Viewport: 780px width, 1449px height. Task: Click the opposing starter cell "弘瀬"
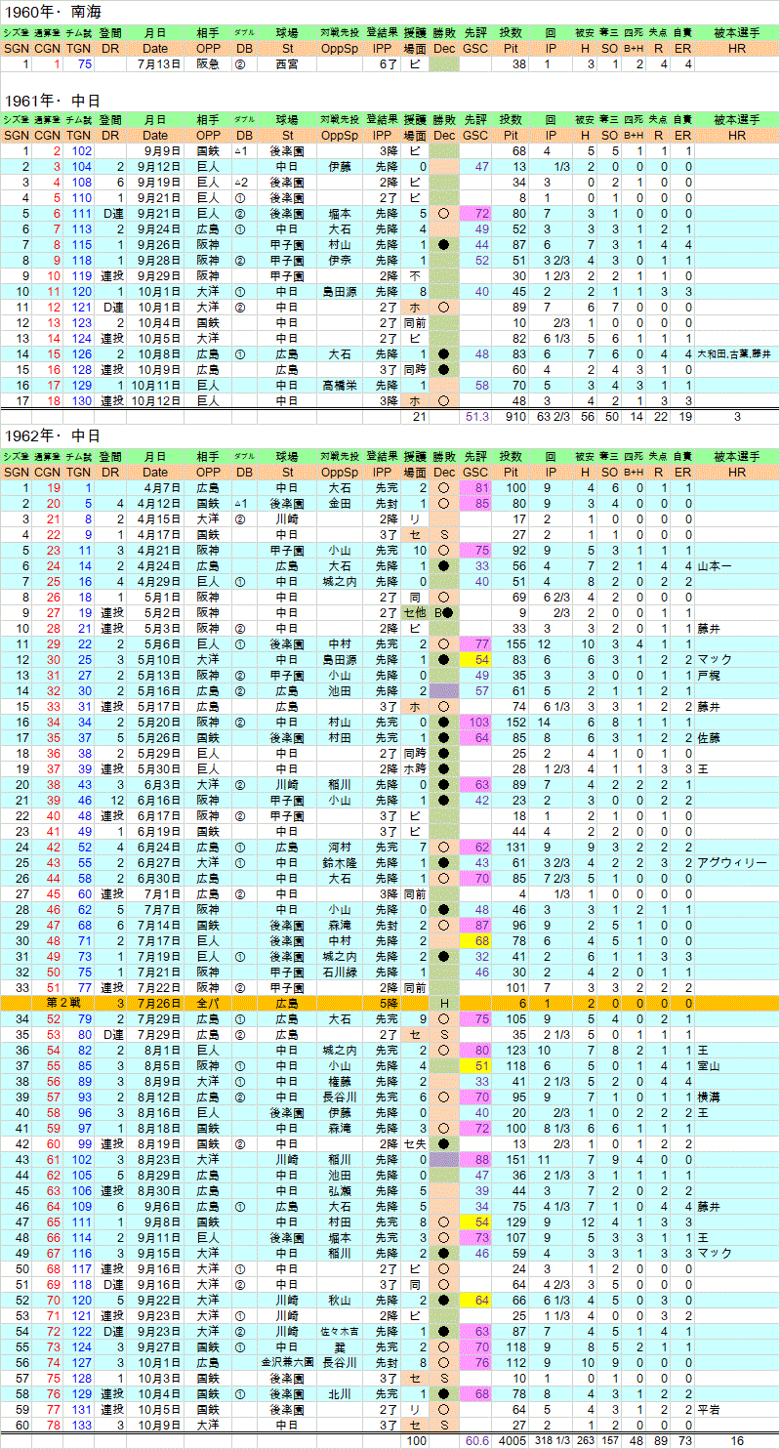coord(340,1191)
